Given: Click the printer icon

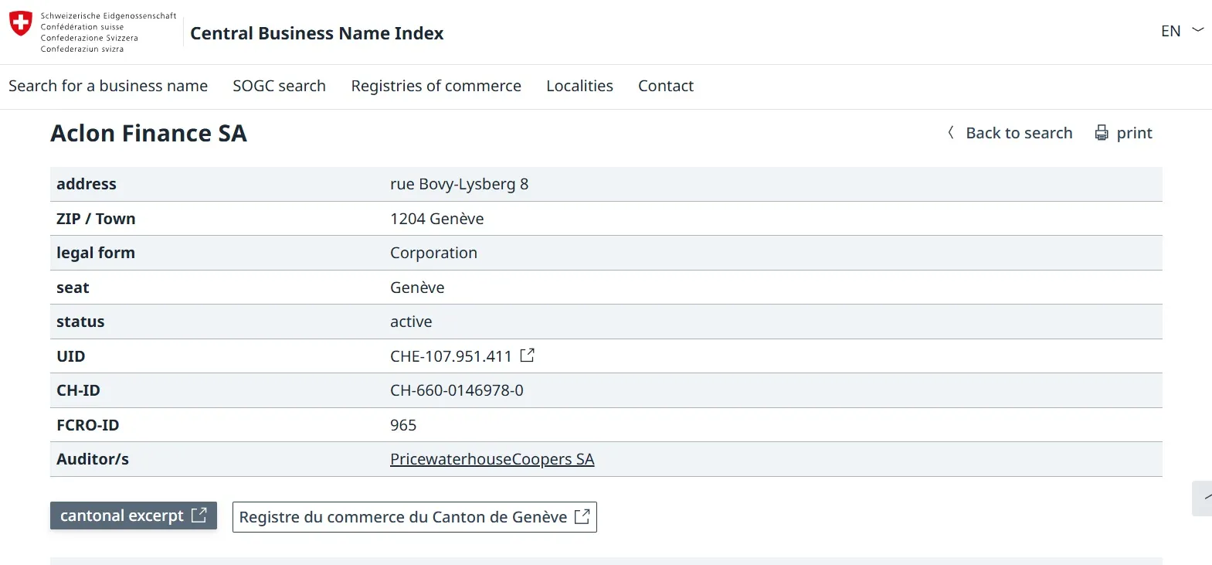Looking at the screenshot, I should point(1102,133).
